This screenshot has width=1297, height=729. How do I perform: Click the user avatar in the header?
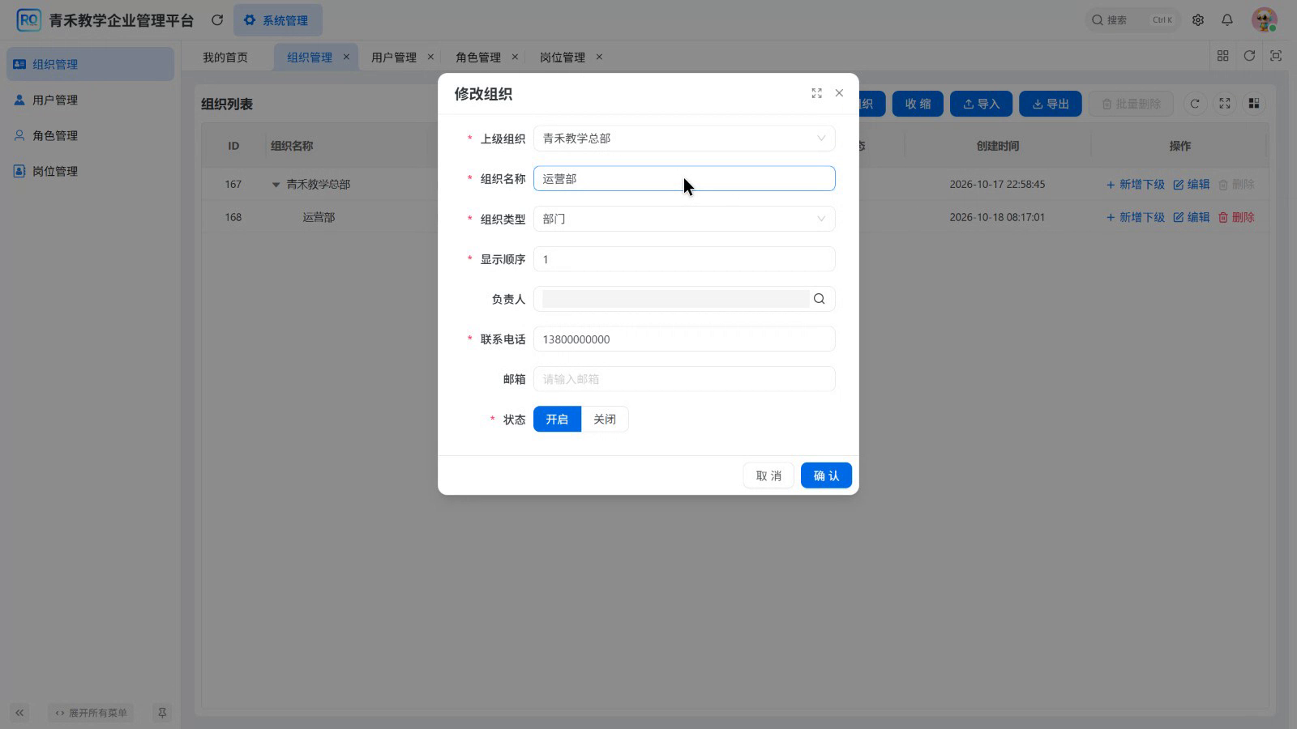click(x=1265, y=20)
